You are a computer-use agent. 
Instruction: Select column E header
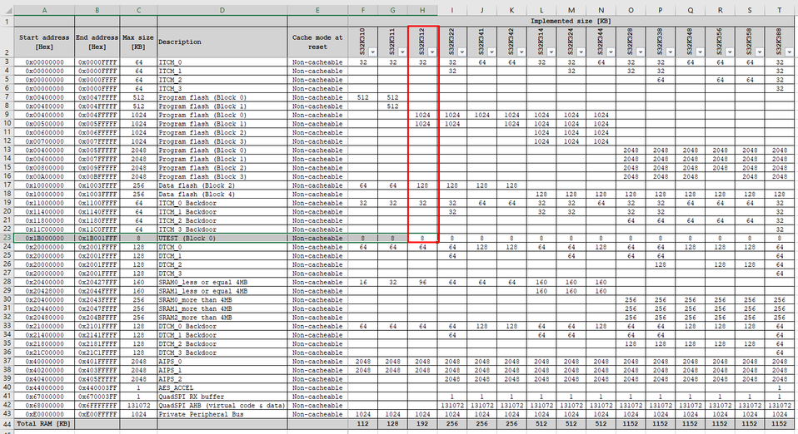tap(317, 10)
